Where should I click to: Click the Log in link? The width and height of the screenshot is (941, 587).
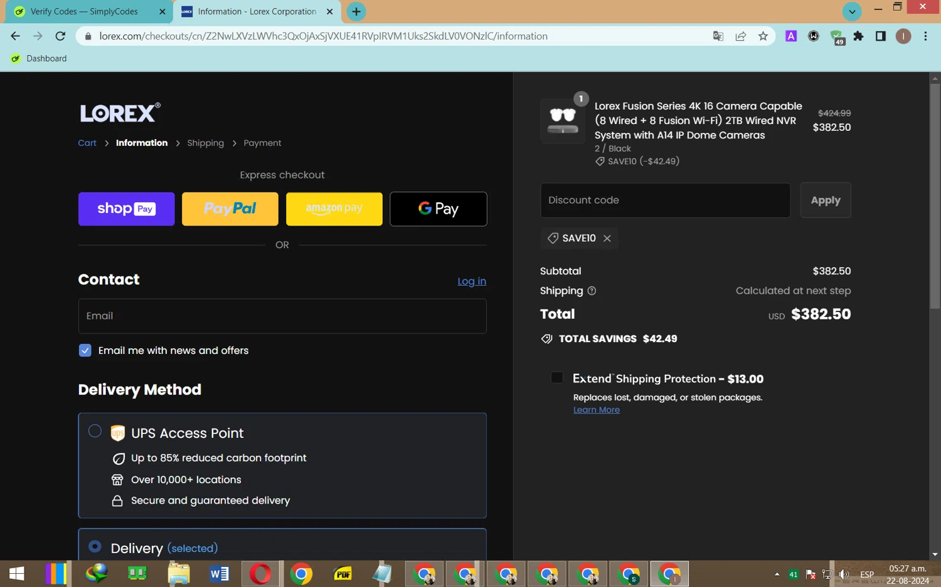(472, 281)
